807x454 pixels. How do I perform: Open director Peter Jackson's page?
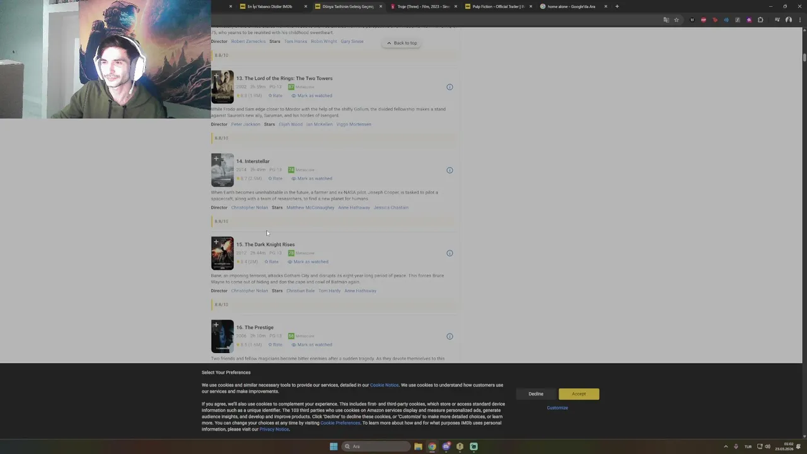click(x=246, y=124)
